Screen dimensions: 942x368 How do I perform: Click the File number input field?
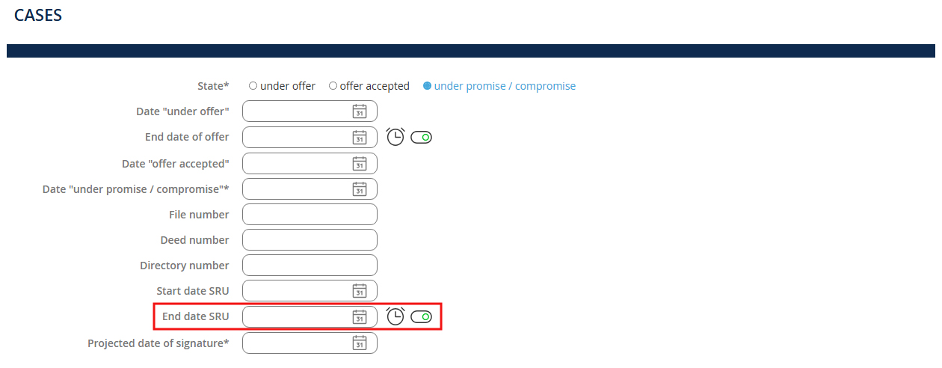click(310, 215)
